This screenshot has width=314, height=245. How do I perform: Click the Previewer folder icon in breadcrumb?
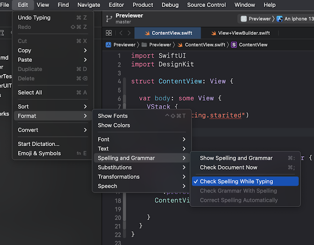144,45
